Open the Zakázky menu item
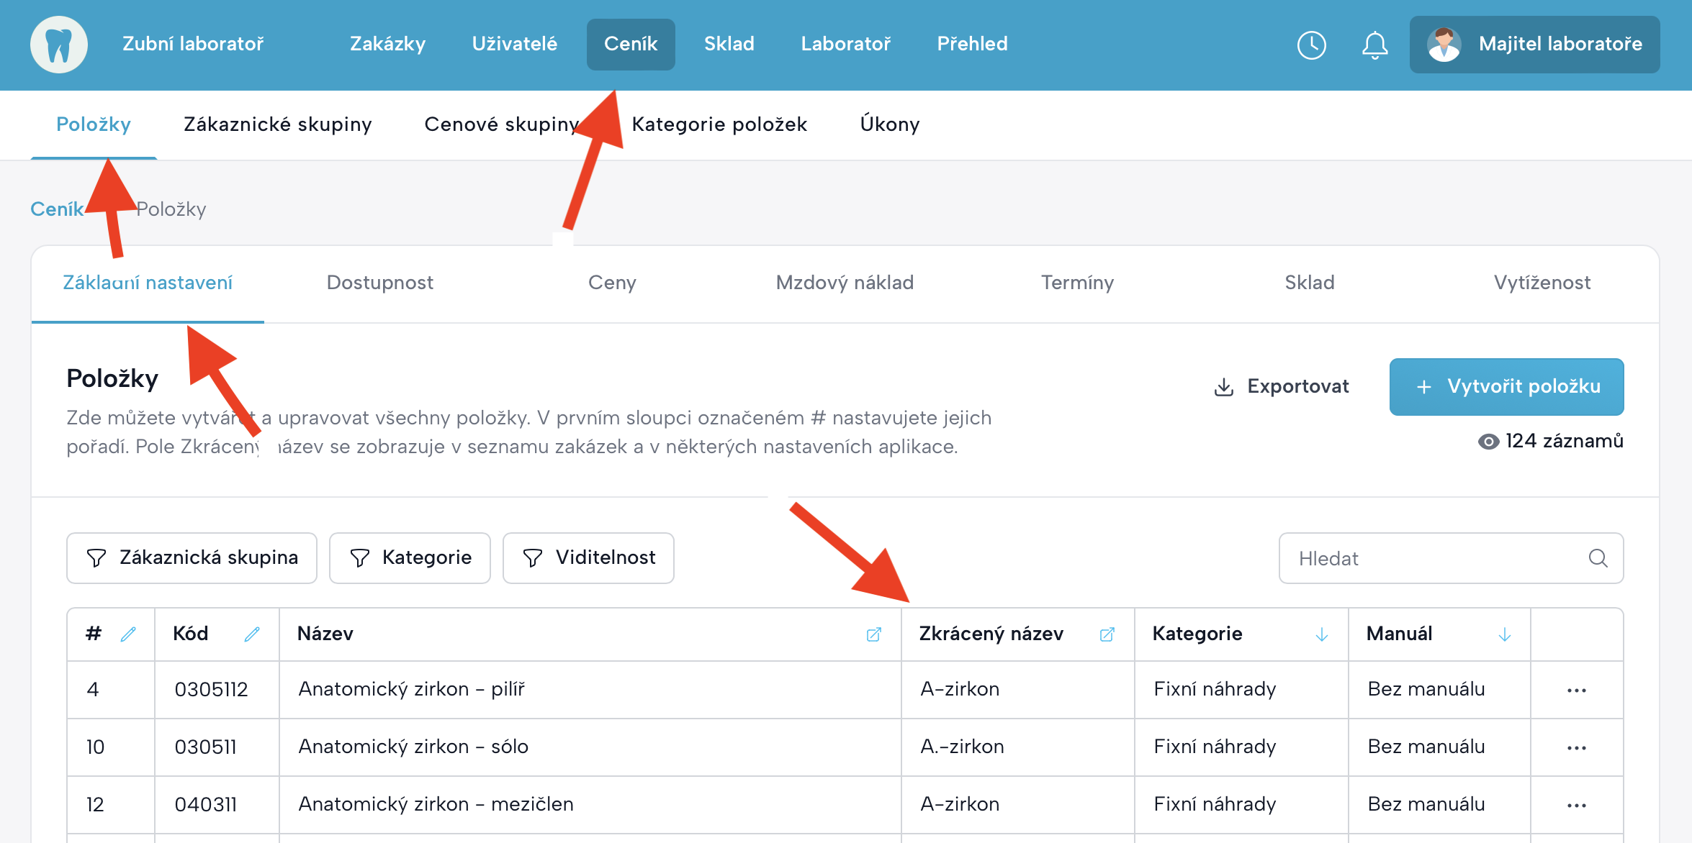This screenshot has height=843, width=1692. [387, 44]
